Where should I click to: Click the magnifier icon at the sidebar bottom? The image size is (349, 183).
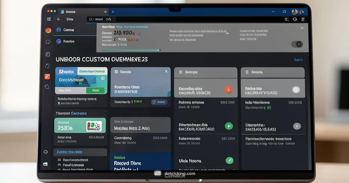47,87
